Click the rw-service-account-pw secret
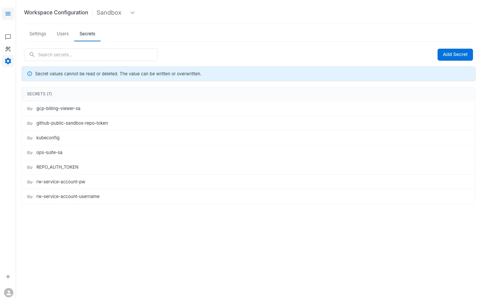The height and width of the screenshot is (300, 481). [x=61, y=182]
